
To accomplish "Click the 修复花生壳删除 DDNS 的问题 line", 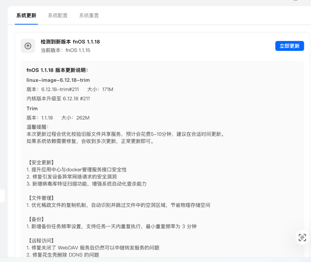I will 63,255.
